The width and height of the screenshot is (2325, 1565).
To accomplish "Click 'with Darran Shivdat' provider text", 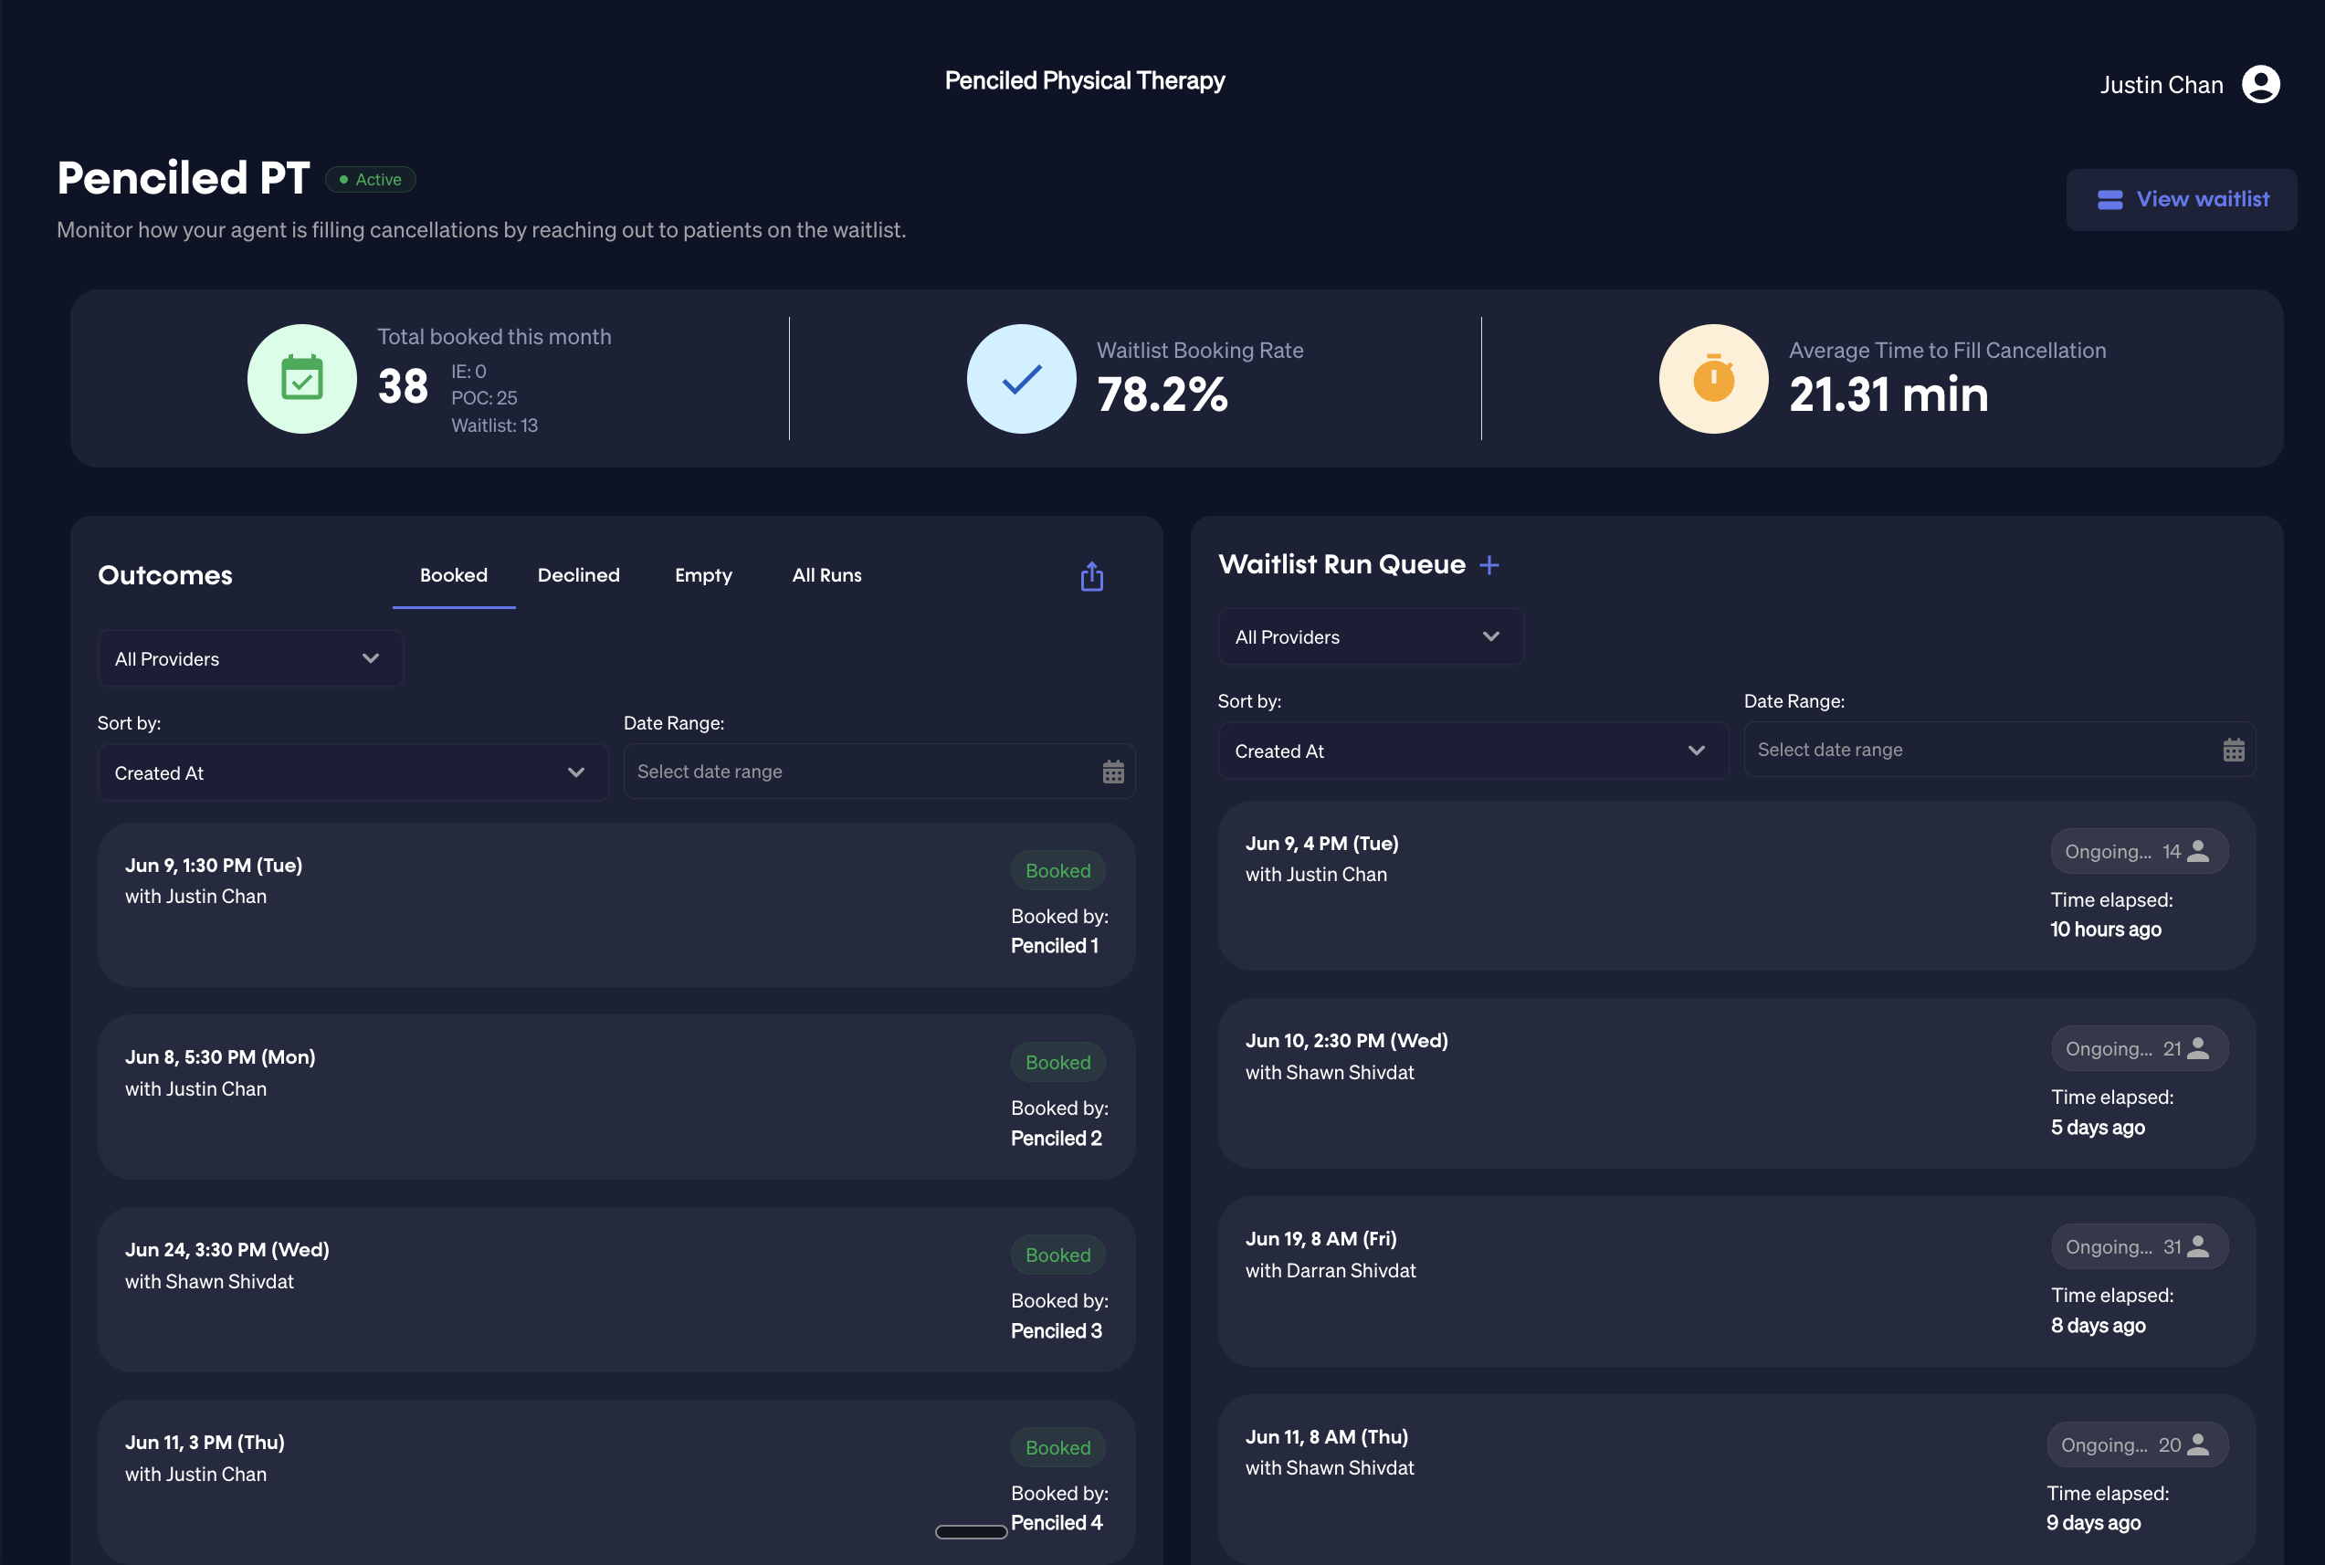I will point(1330,1271).
